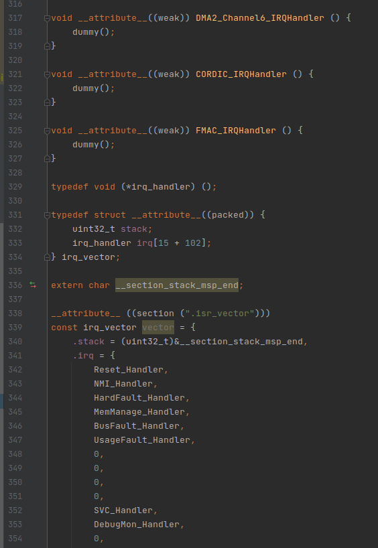Click the 0 entry on line 354
Image resolution: width=378 pixels, height=548 pixels.
pos(97,539)
